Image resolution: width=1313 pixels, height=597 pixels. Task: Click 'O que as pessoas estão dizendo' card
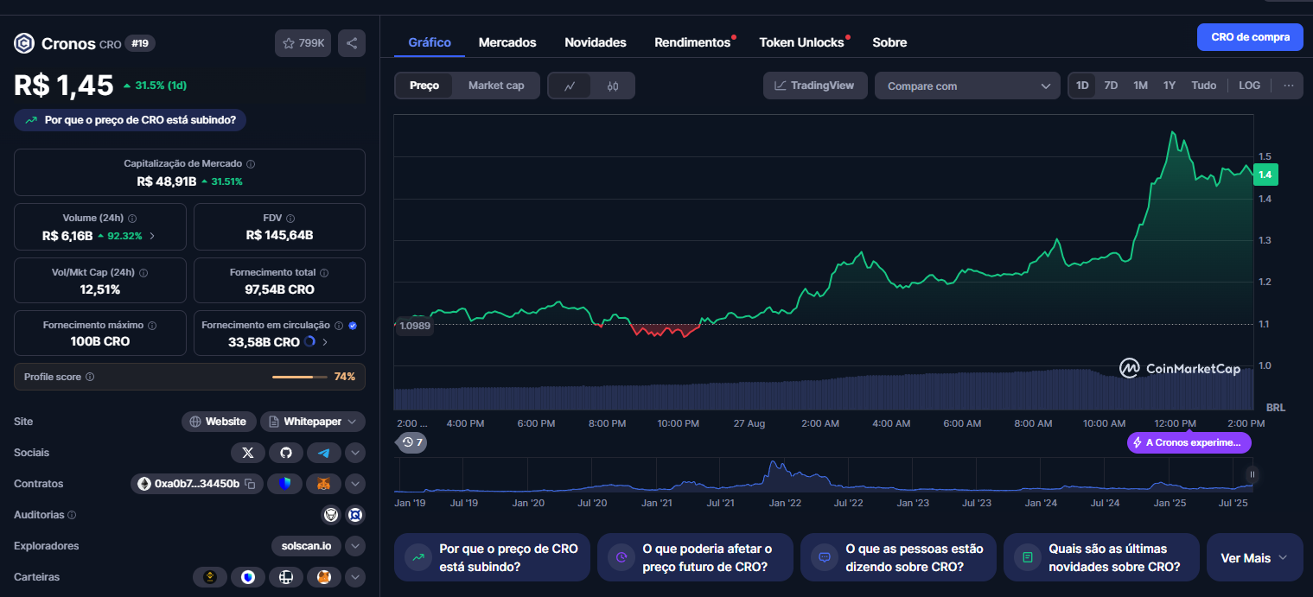(898, 558)
